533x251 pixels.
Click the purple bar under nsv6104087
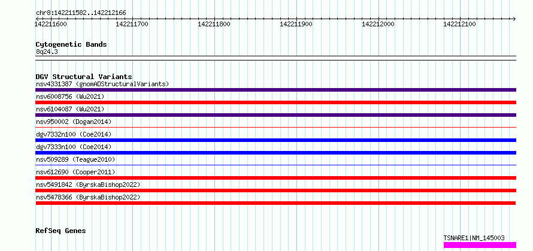275,115
